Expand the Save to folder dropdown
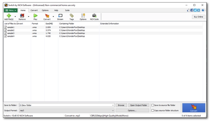210x121 pixels. click(x=113, y=105)
